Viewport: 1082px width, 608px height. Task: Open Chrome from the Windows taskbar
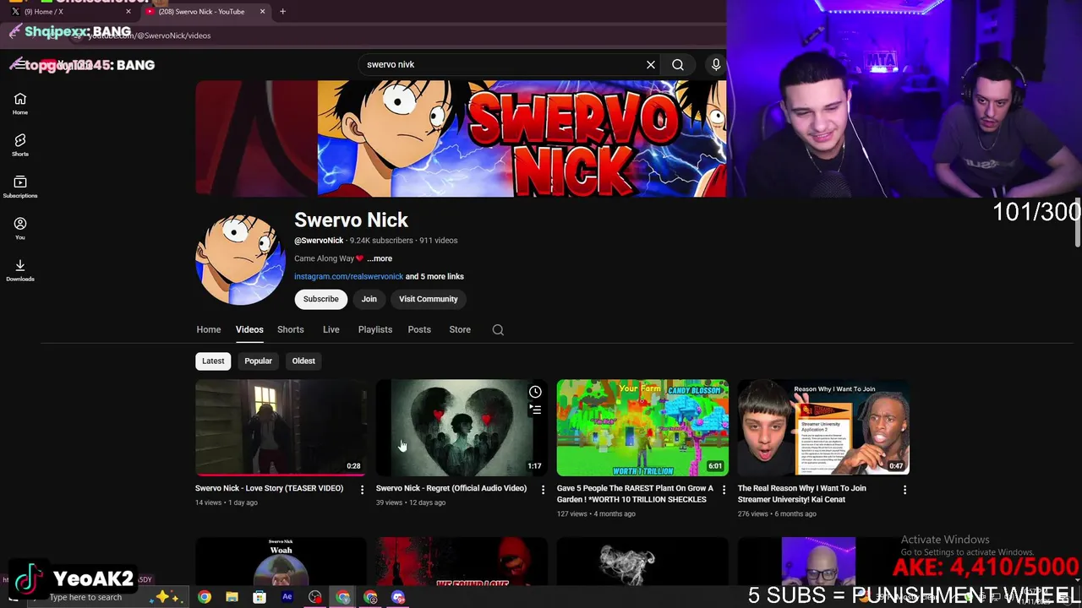tap(205, 597)
